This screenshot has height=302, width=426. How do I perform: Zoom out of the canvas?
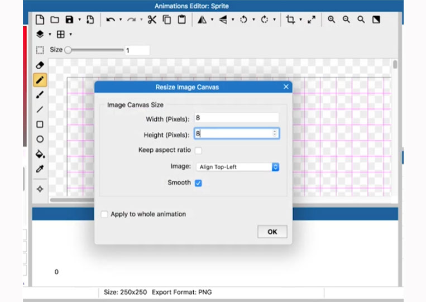point(346,20)
